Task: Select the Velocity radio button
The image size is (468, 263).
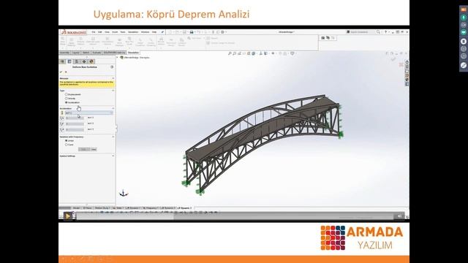Action: pyautogui.click(x=67, y=99)
